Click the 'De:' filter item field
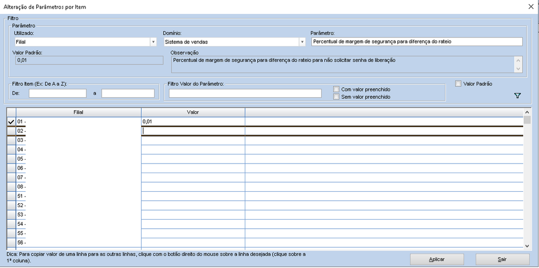The height and width of the screenshot is (268, 539). pyautogui.click(x=58, y=93)
